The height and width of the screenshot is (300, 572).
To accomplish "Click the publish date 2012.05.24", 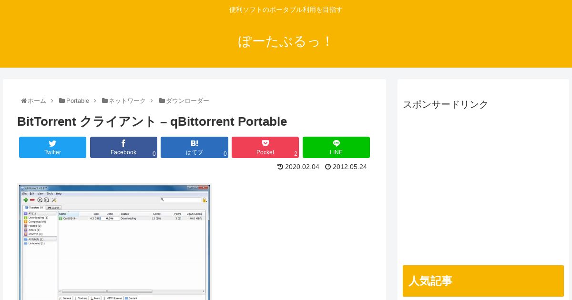I will pyautogui.click(x=350, y=167).
